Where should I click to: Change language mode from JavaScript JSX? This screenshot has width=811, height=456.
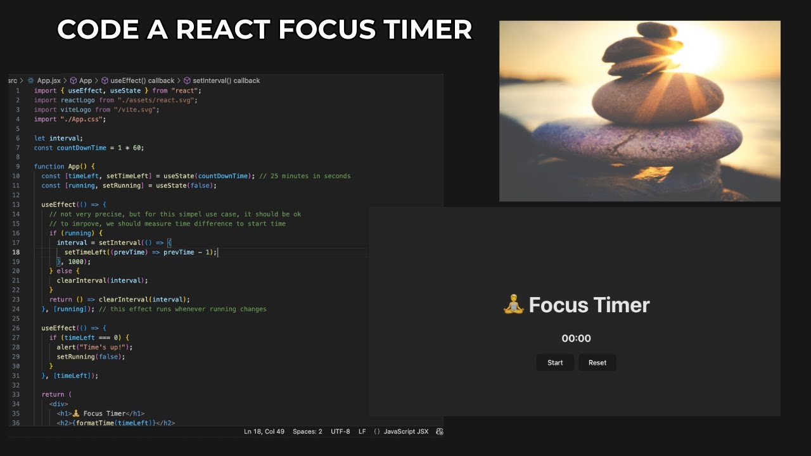(406, 431)
